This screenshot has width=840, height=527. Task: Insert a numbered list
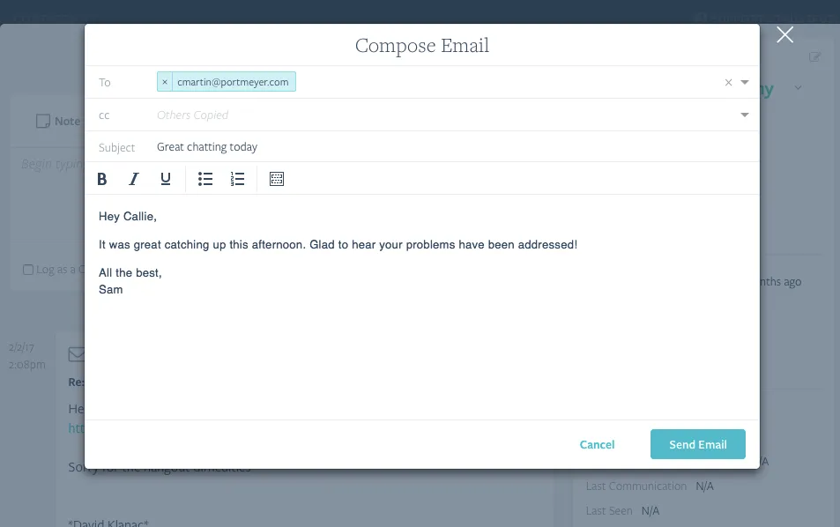pyautogui.click(x=237, y=179)
